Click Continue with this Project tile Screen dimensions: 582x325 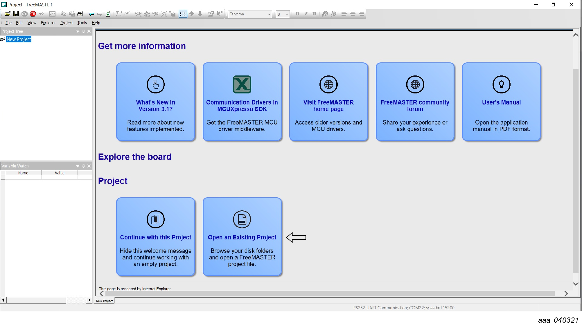(x=155, y=237)
